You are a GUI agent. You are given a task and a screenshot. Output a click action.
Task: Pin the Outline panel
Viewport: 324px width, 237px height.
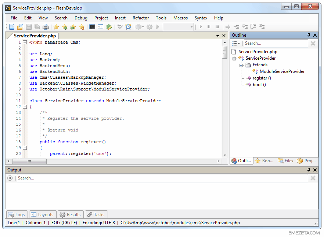click(309, 35)
